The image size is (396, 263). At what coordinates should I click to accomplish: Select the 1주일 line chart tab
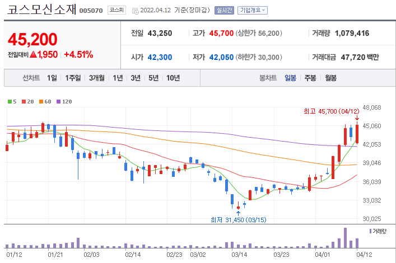click(73, 78)
